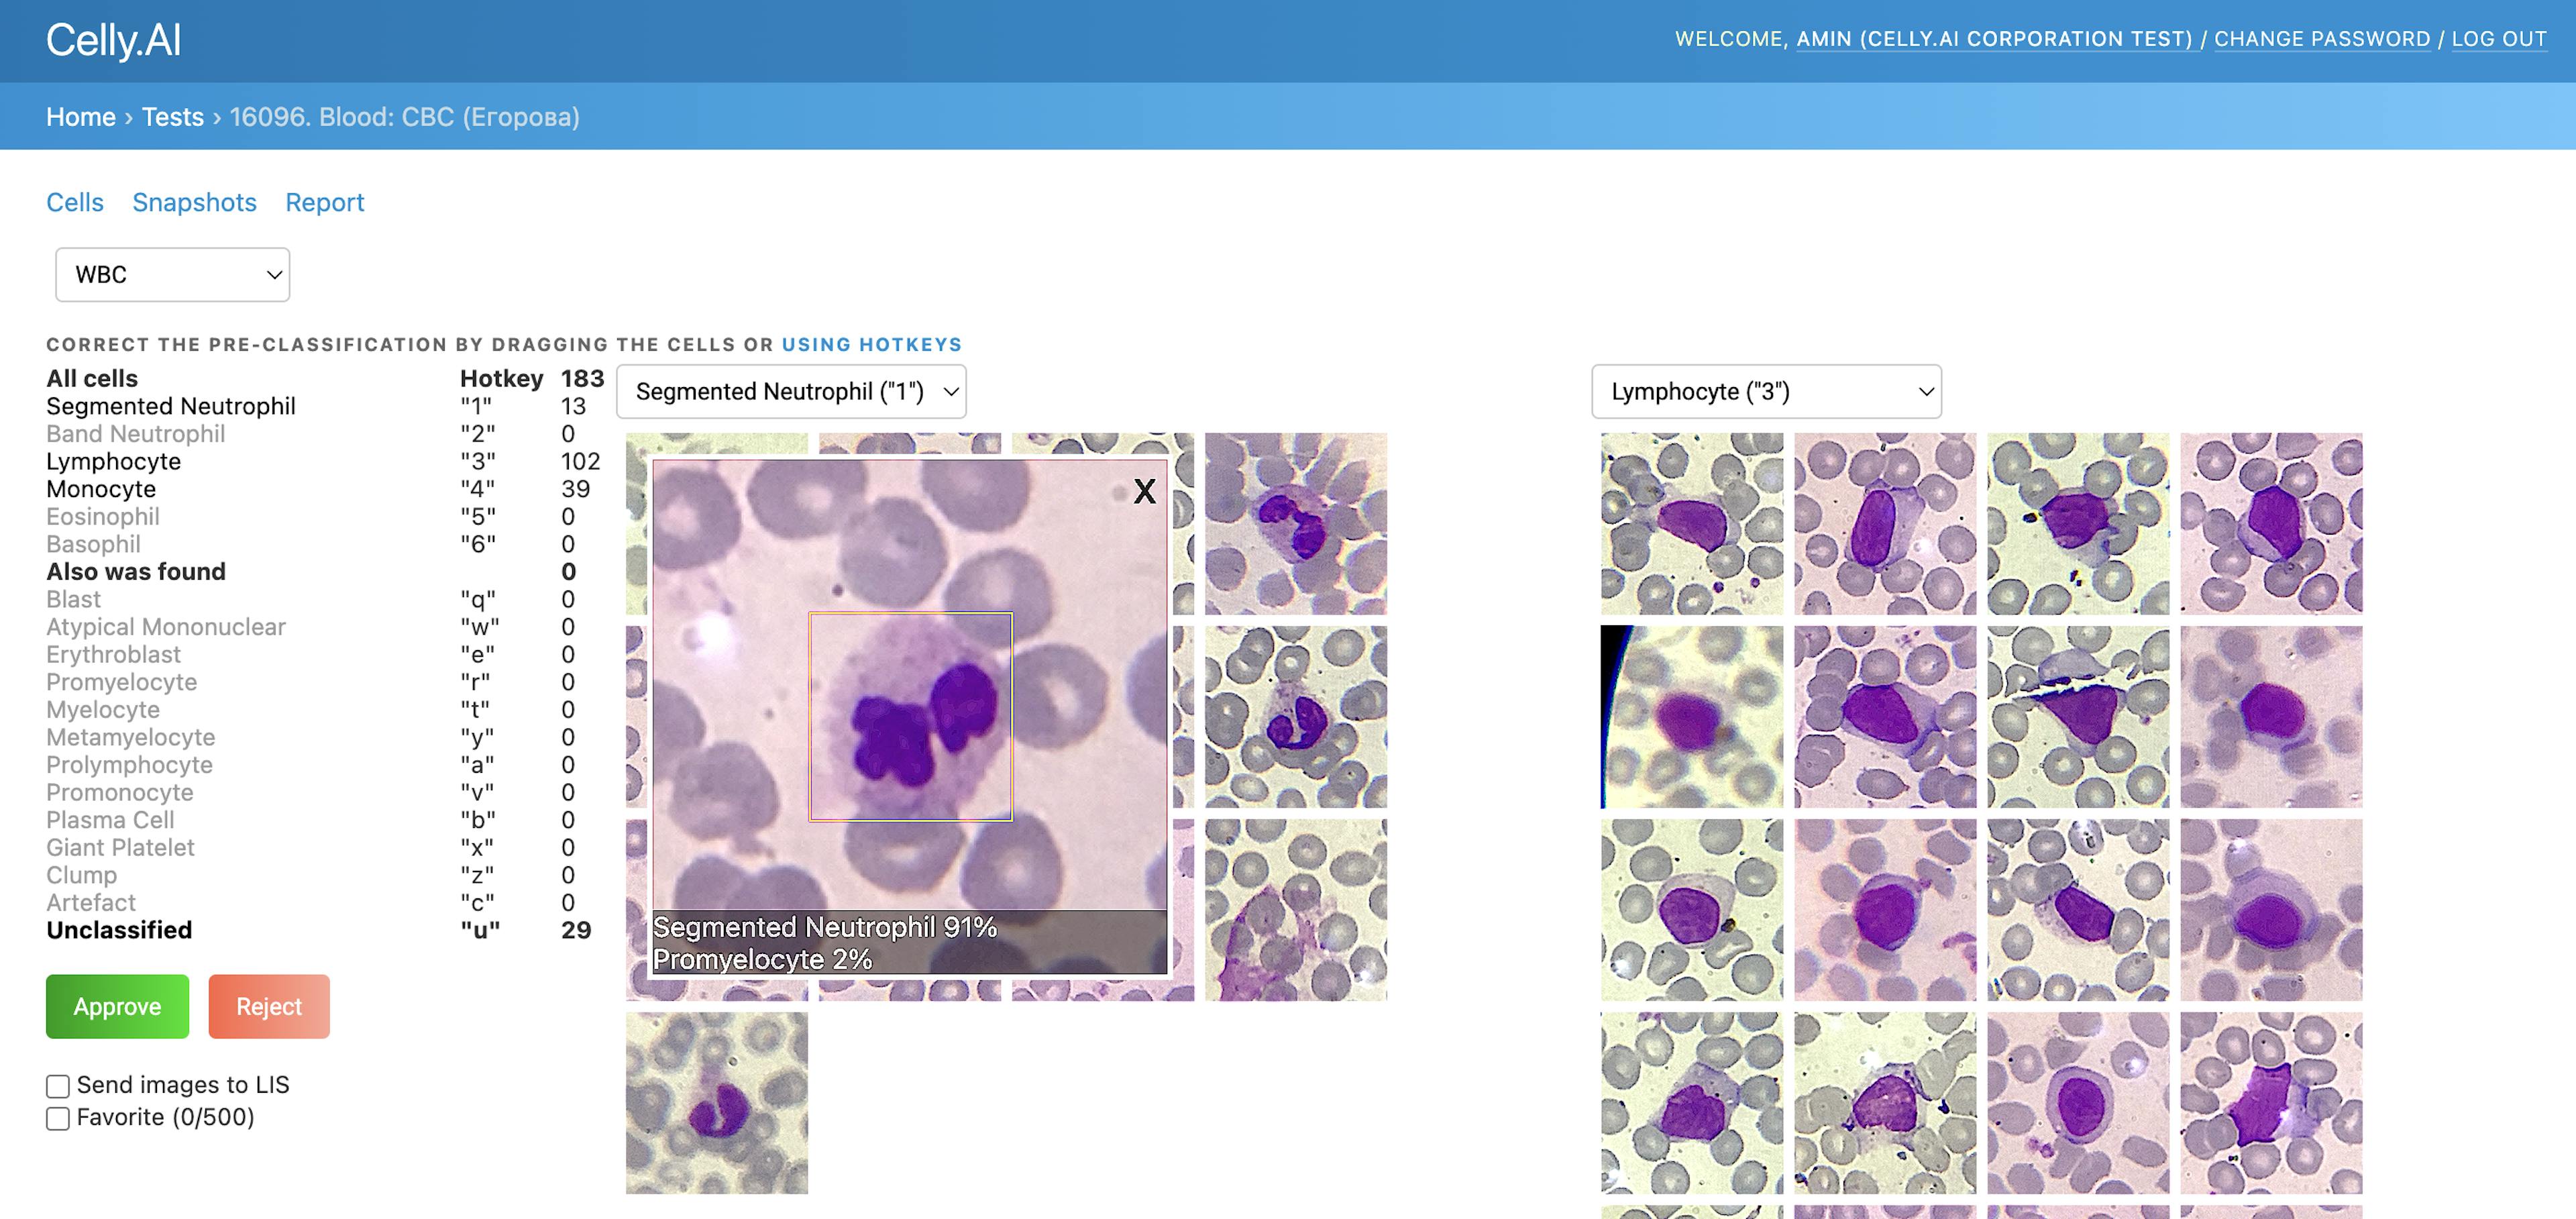Viewport: 2576px width, 1219px height.
Task: Click the neutrophil thumbnail below the popup
Action: [717, 1103]
